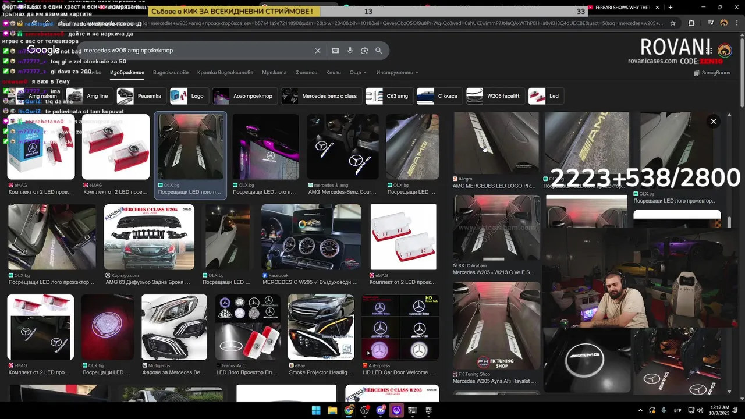Open the Windows Start menu
Image resolution: width=745 pixels, height=419 pixels.
click(316, 410)
